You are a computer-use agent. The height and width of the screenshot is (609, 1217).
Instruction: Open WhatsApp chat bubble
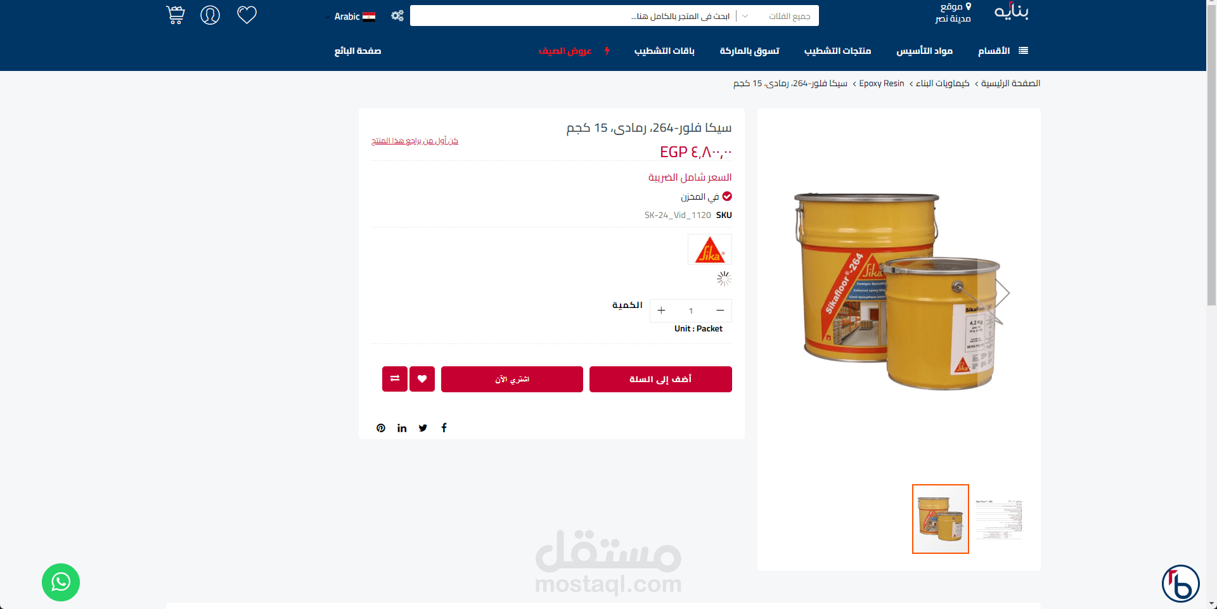61,582
